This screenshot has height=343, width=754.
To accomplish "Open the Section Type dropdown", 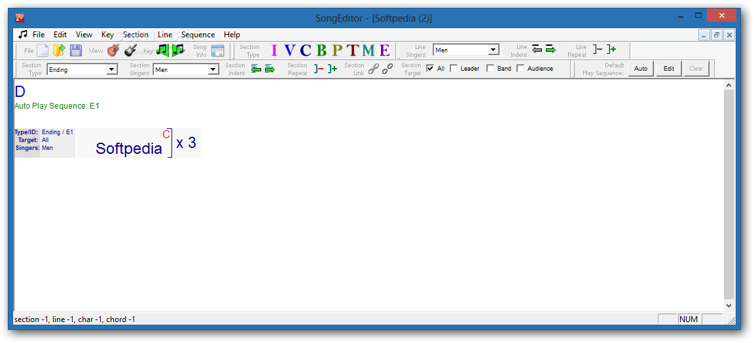I will [x=112, y=70].
